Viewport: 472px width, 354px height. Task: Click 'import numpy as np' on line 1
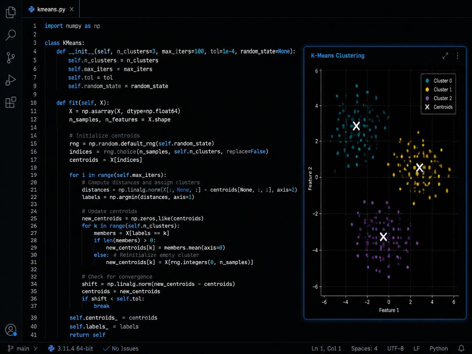[x=72, y=26]
